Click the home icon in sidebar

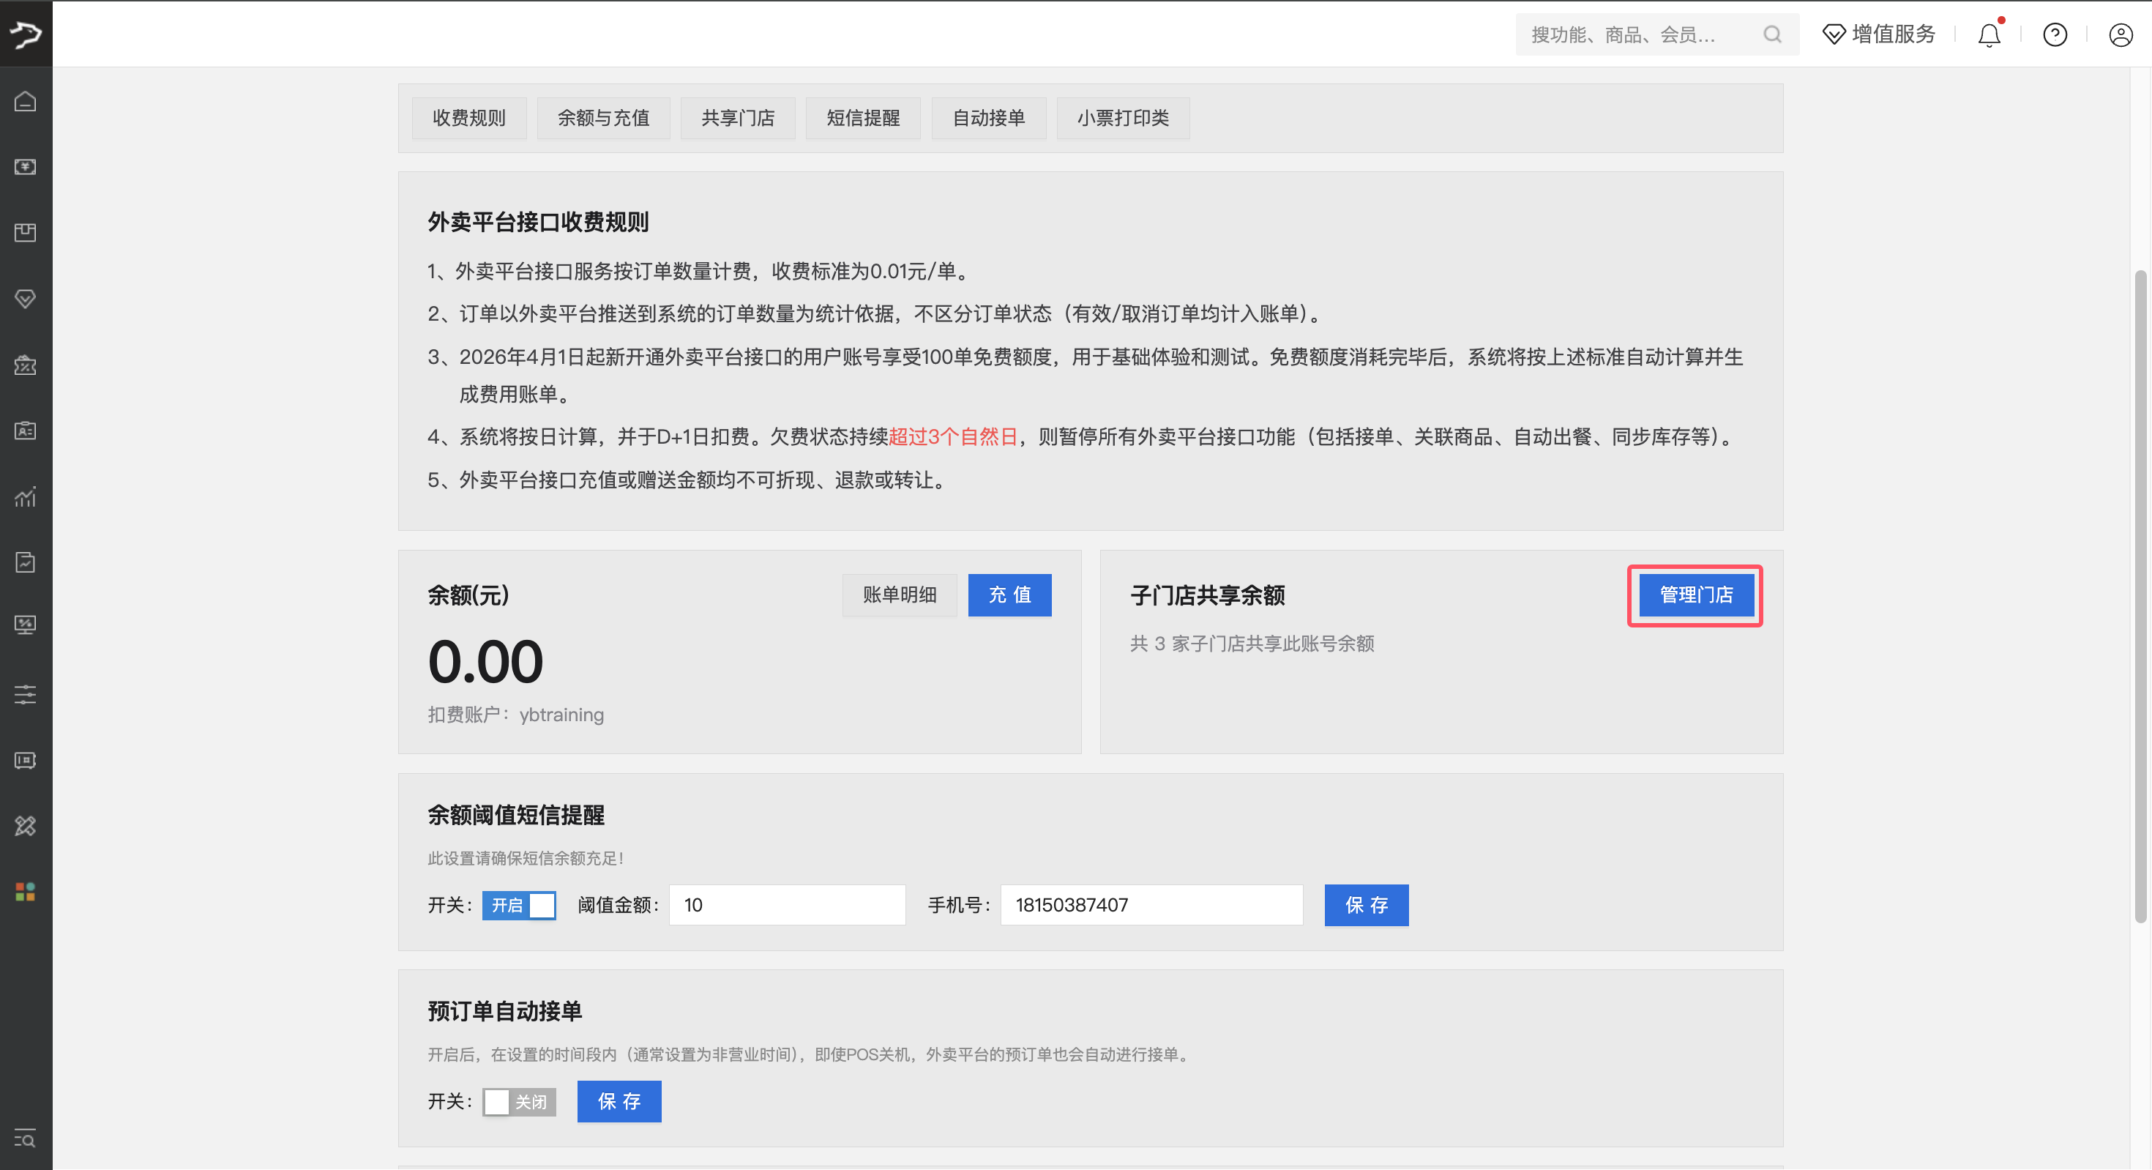click(25, 101)
